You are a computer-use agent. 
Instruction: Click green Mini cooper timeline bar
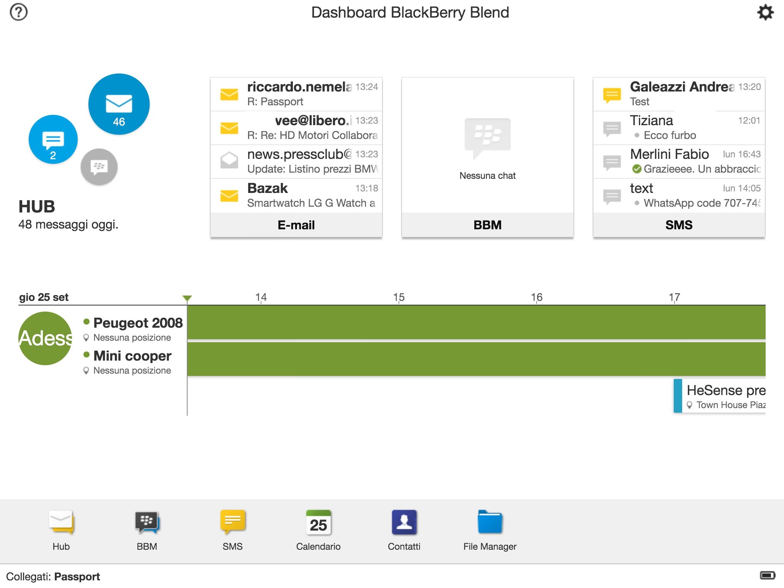pyautogui.click(x=476, y=359)
